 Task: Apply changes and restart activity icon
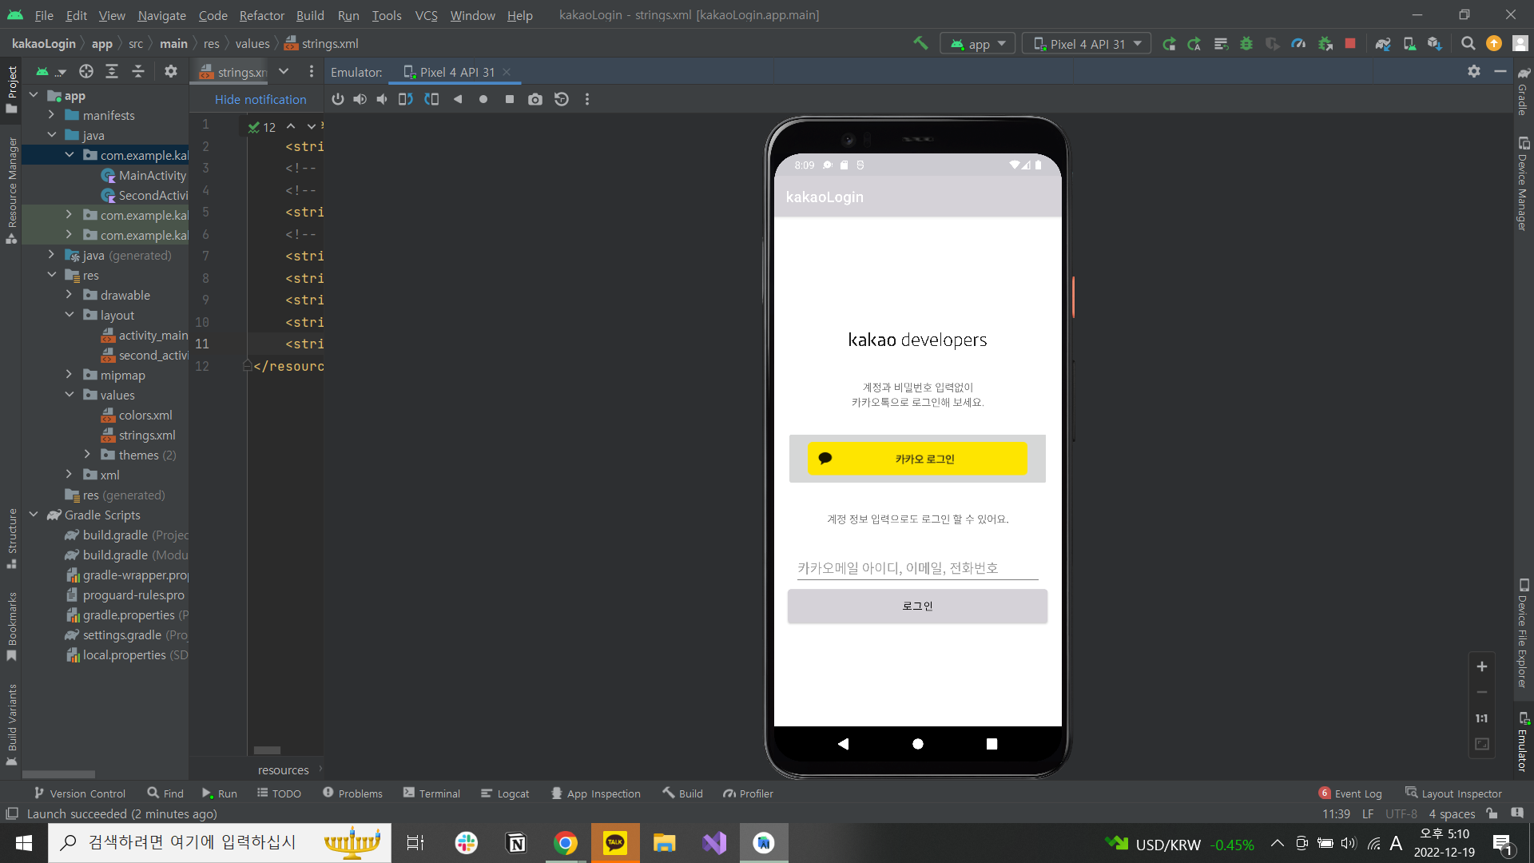(x=1194, y=44)
